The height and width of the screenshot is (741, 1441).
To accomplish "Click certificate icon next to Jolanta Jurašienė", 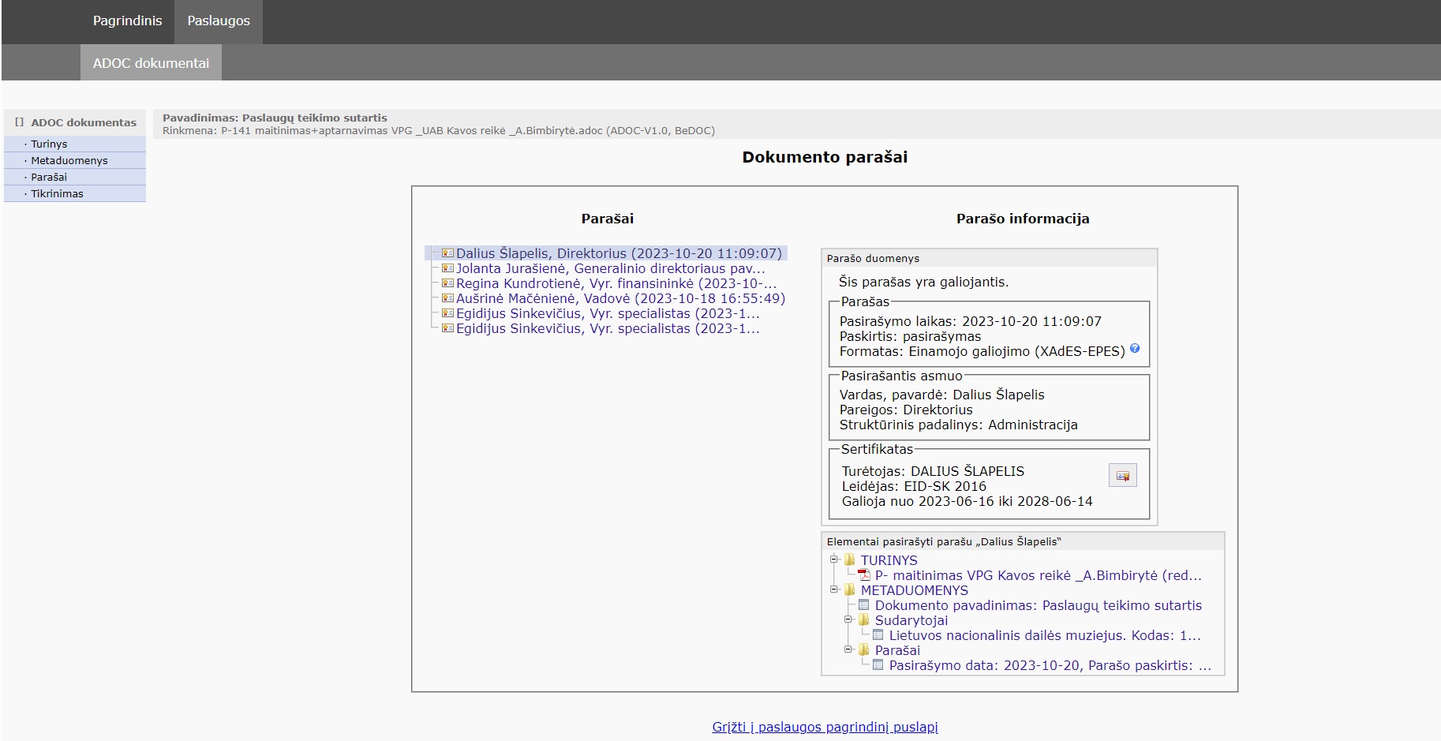I will [x=447, y=268].
